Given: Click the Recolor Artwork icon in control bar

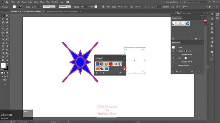Looking at the screenshot, I should point(103,7).
